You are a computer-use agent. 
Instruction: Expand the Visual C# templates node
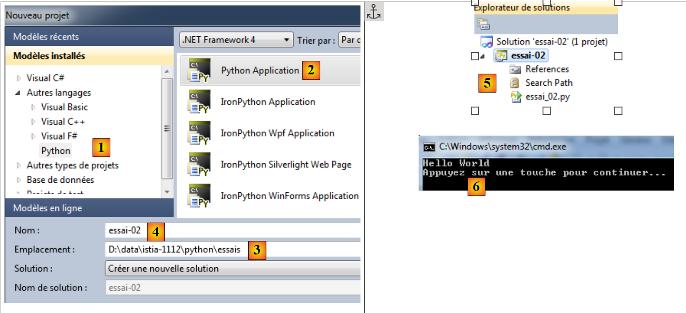pos(19,78)
